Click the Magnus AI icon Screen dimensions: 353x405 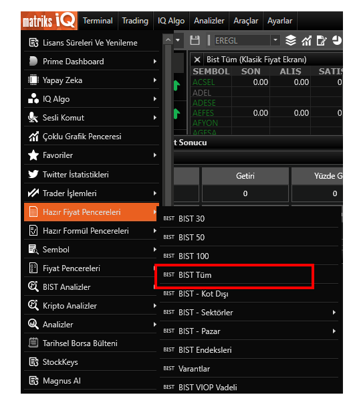33,381
